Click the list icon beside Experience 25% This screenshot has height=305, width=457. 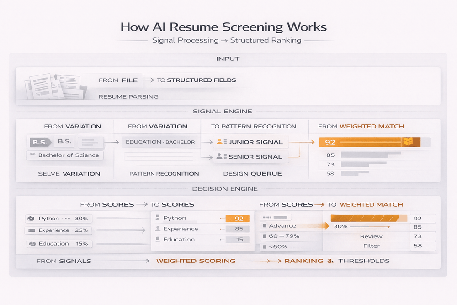[x=32, y=231]
